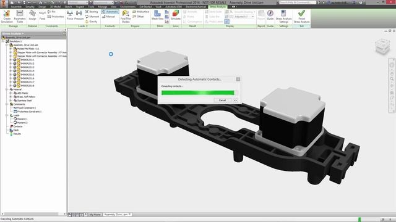Viewport: 396px width, 222px height.
Task: Collapse the Material tree node
Action: (x=7, y=89)
